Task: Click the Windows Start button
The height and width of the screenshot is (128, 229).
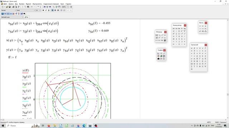Action: [x=3, y=126]
